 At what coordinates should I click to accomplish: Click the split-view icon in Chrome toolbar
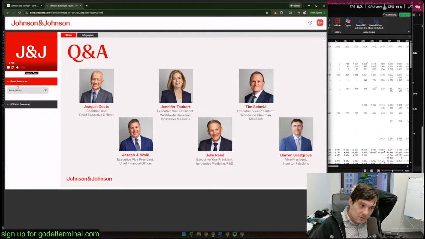(x=290, y=13)
